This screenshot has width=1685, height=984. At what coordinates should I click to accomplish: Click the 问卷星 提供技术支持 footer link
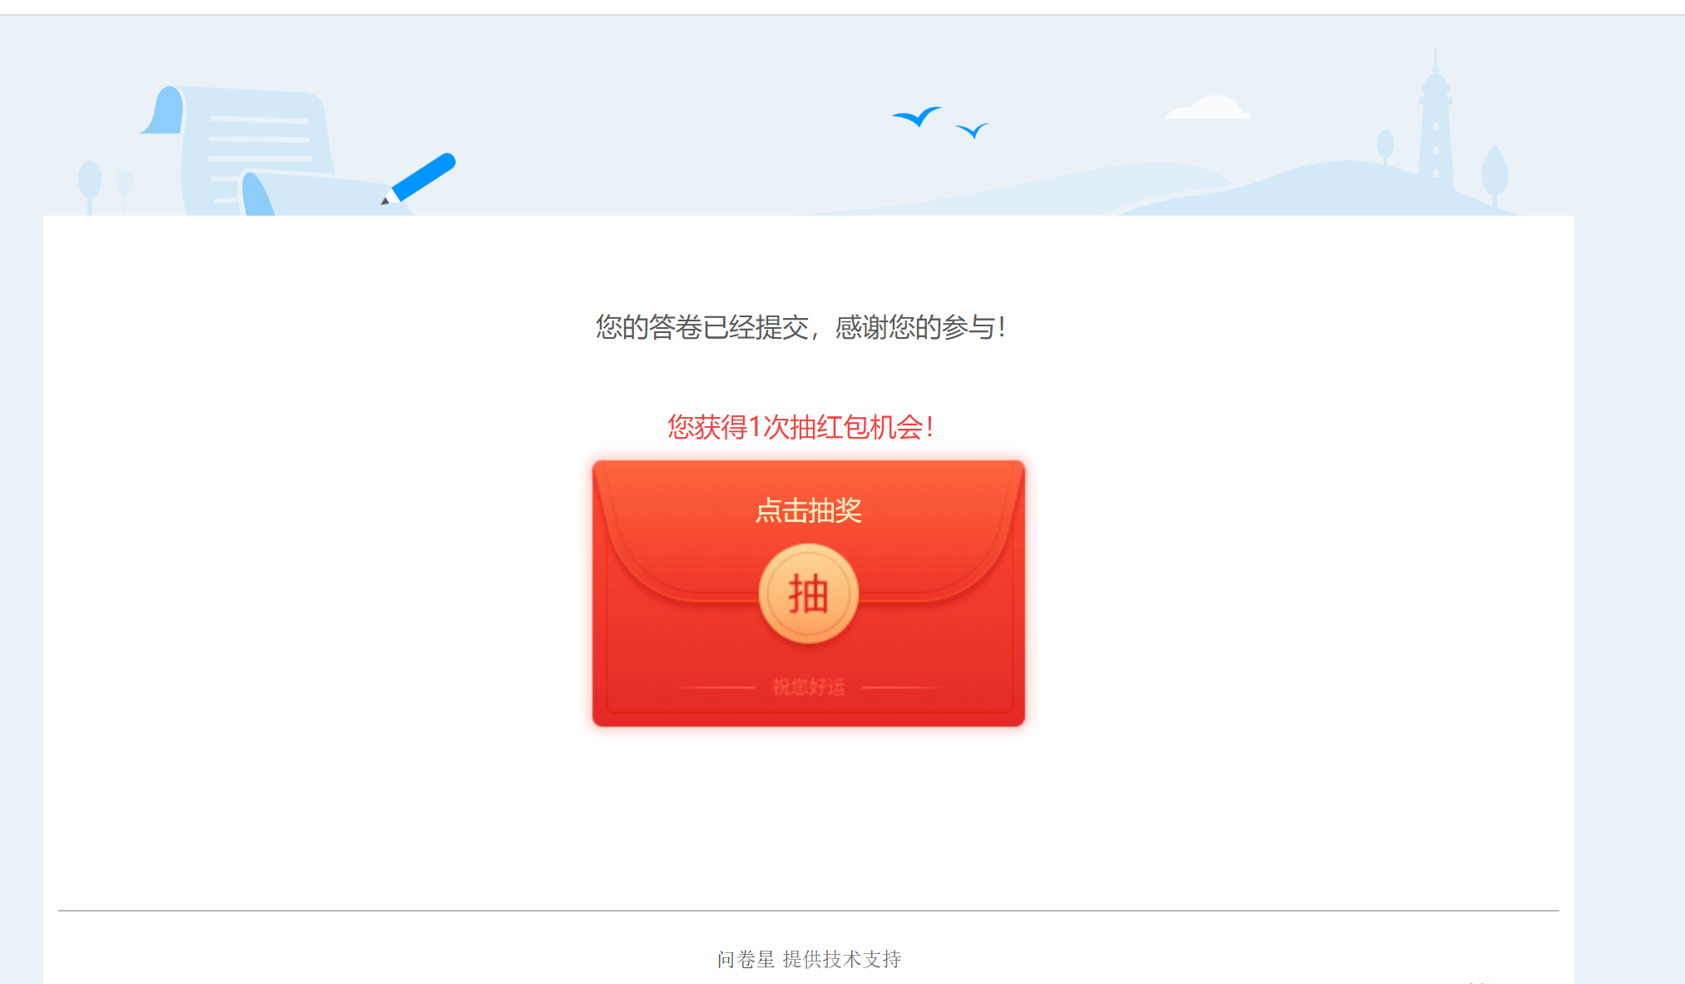pyautogui.click(x=810, y=959)
